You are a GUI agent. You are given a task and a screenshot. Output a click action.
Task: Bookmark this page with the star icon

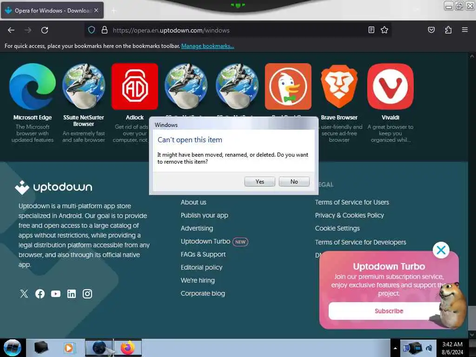click(384, 30)
